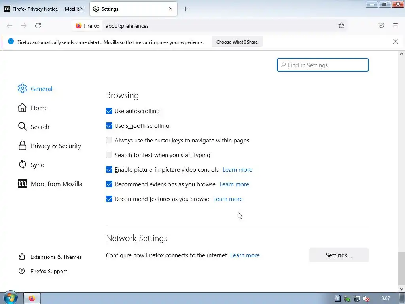Click the forward navigation arrow

pyautogui.click(x=24, y=26)
